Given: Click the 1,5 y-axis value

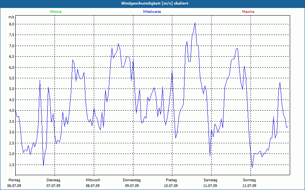Looking at the screenshot, I should (x=11, y=165).
